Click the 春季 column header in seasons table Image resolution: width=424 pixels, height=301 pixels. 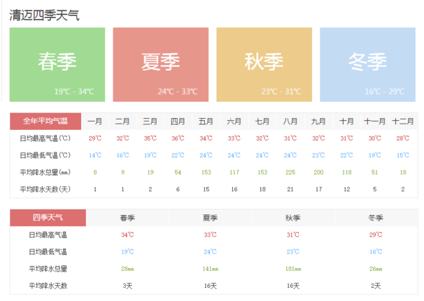(x=127, y=218)
